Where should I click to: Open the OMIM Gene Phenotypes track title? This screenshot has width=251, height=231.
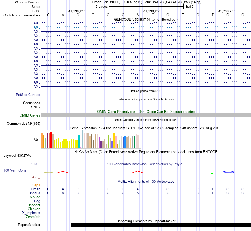click(x=146, y=112)
